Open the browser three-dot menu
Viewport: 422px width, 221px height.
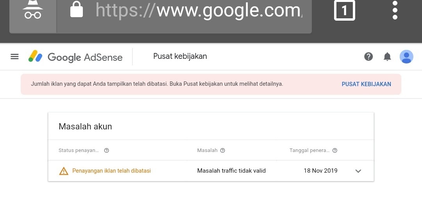(x=395, y=10)
